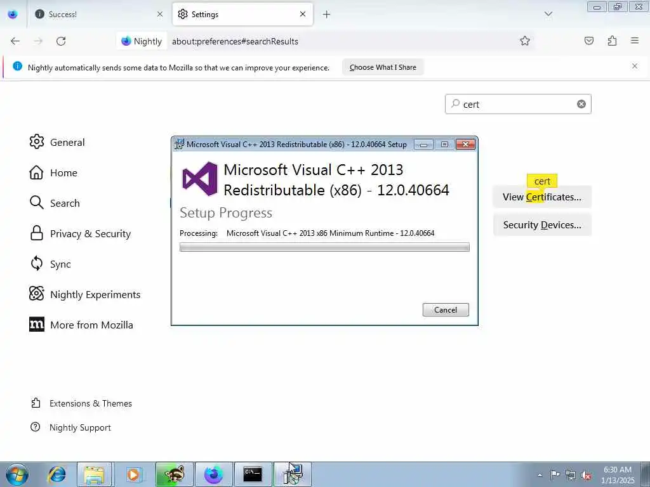Open Extensions & Themes link

pos(81,403)
